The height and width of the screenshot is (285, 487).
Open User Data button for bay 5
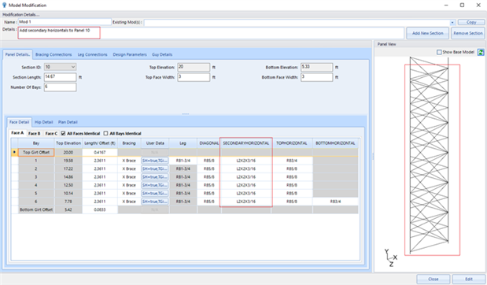(x=155, y=194)
